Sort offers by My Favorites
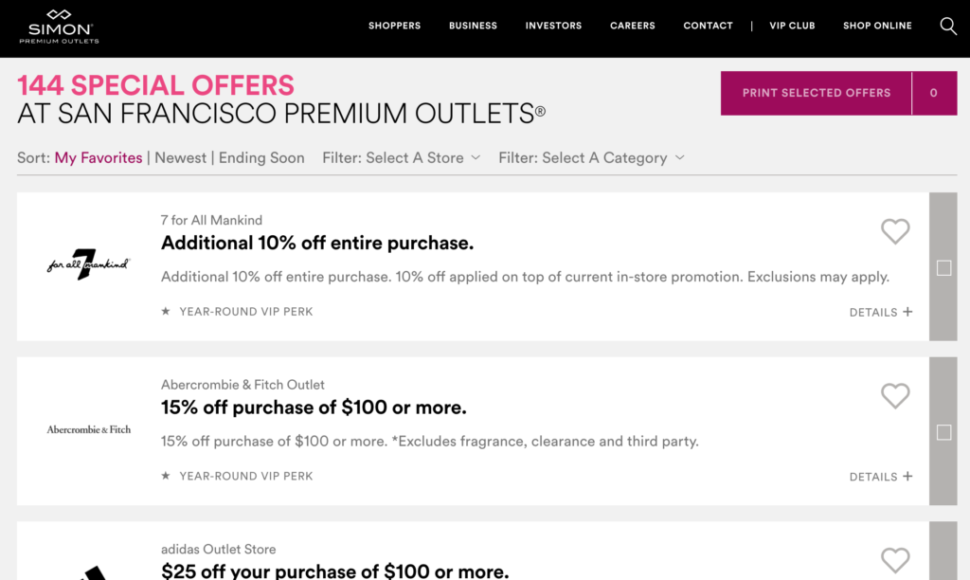This screenshot has height=580, width=970. 99,158
